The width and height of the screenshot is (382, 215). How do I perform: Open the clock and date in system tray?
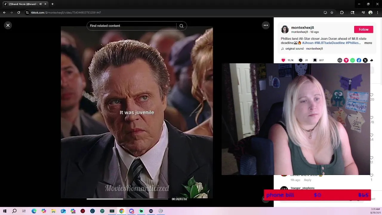click(x=375, y=211)
